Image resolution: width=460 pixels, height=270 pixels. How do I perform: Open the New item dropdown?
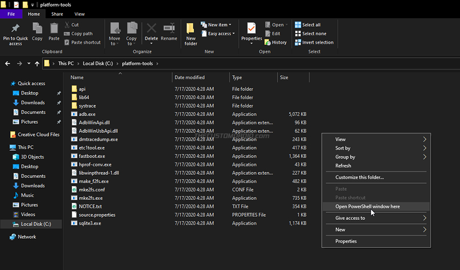[x=217, y=25]
